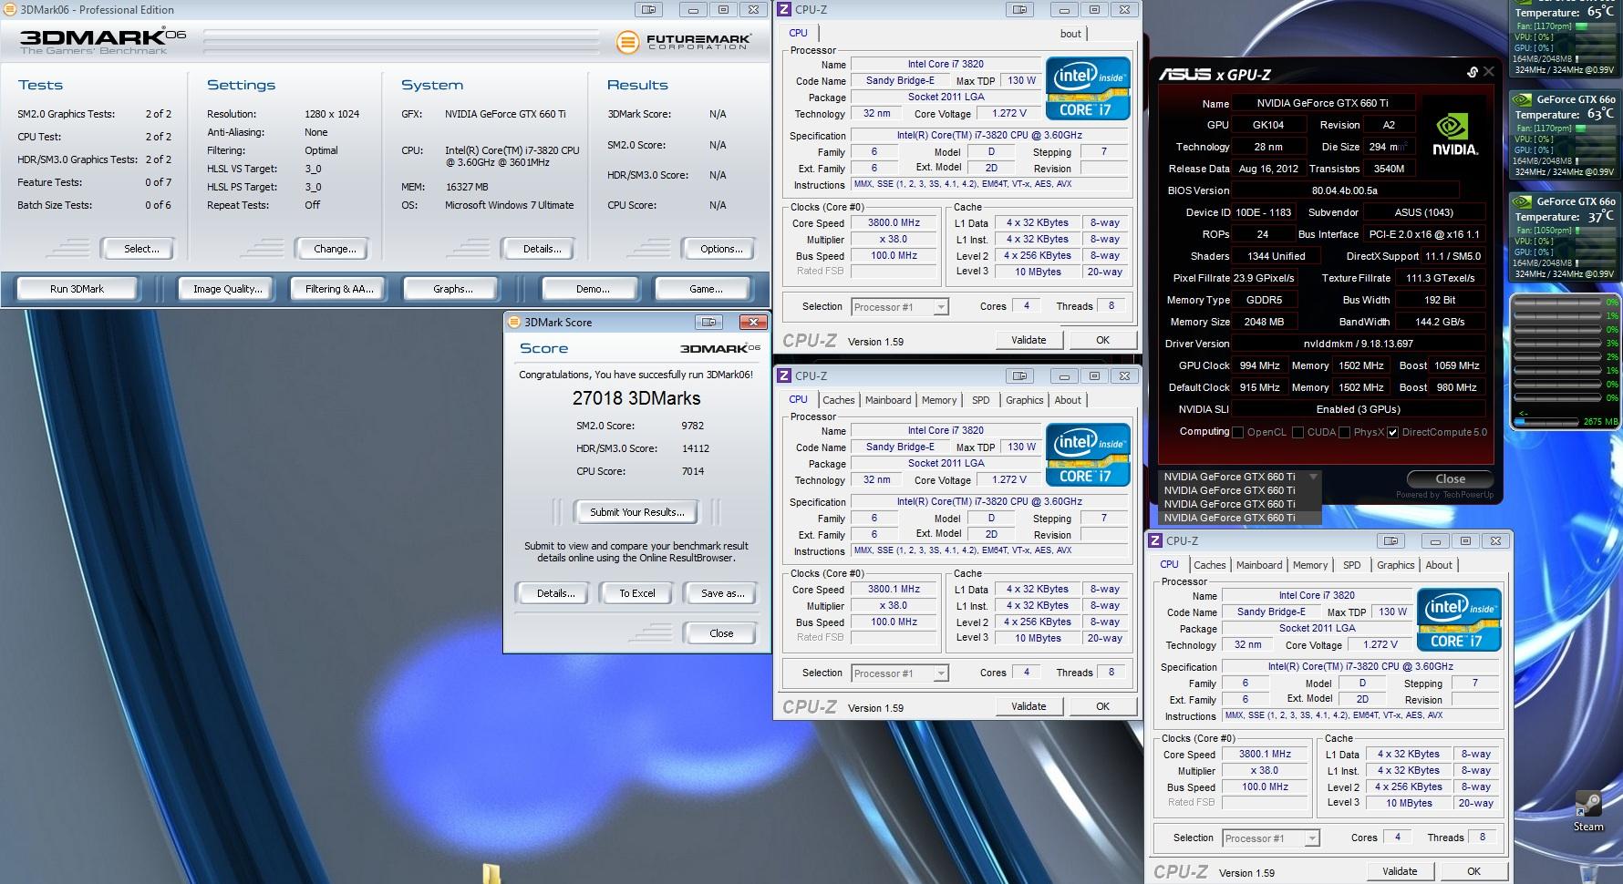Click the extra title-bar icon of middle CPU-Z
Screen dimensions: 1623x884
pos(1019,375)
